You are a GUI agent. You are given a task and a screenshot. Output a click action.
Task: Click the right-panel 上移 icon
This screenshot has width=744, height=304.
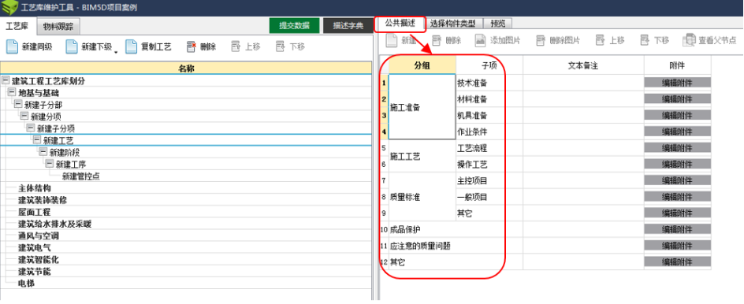[x=601, y=41]
